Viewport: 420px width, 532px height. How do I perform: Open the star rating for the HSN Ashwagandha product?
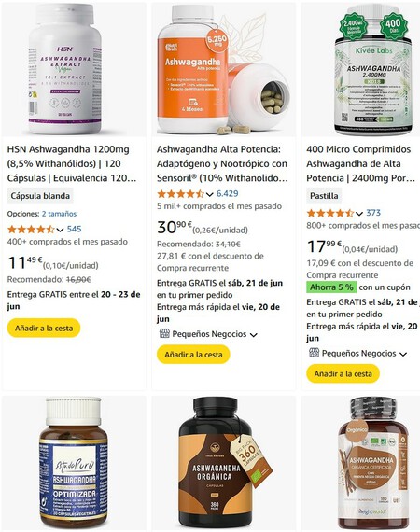tap(31, 230)
